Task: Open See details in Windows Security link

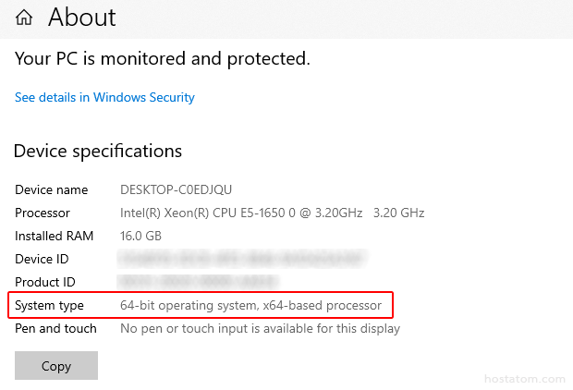Action: click(x=104, y=97)
